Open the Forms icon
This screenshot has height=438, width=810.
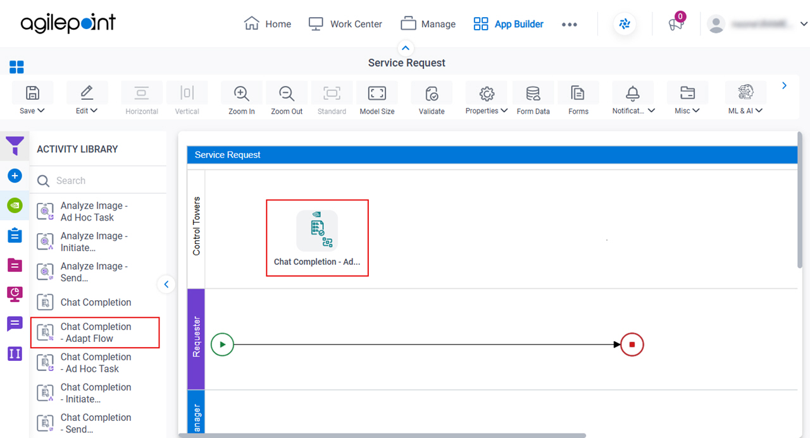[578, 93]
